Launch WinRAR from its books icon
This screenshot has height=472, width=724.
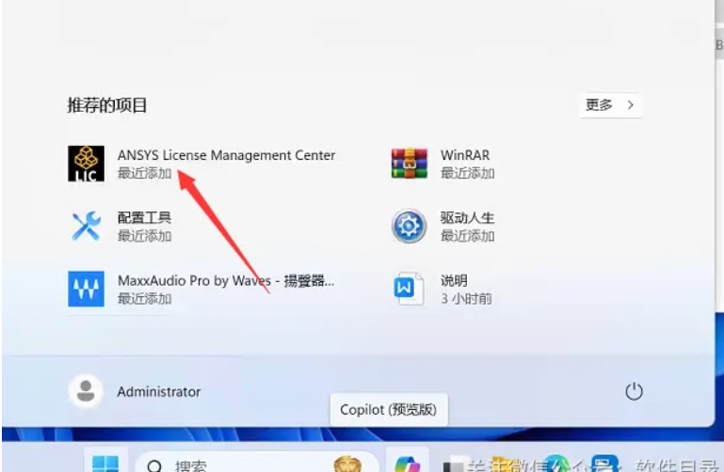click(409, 163)
